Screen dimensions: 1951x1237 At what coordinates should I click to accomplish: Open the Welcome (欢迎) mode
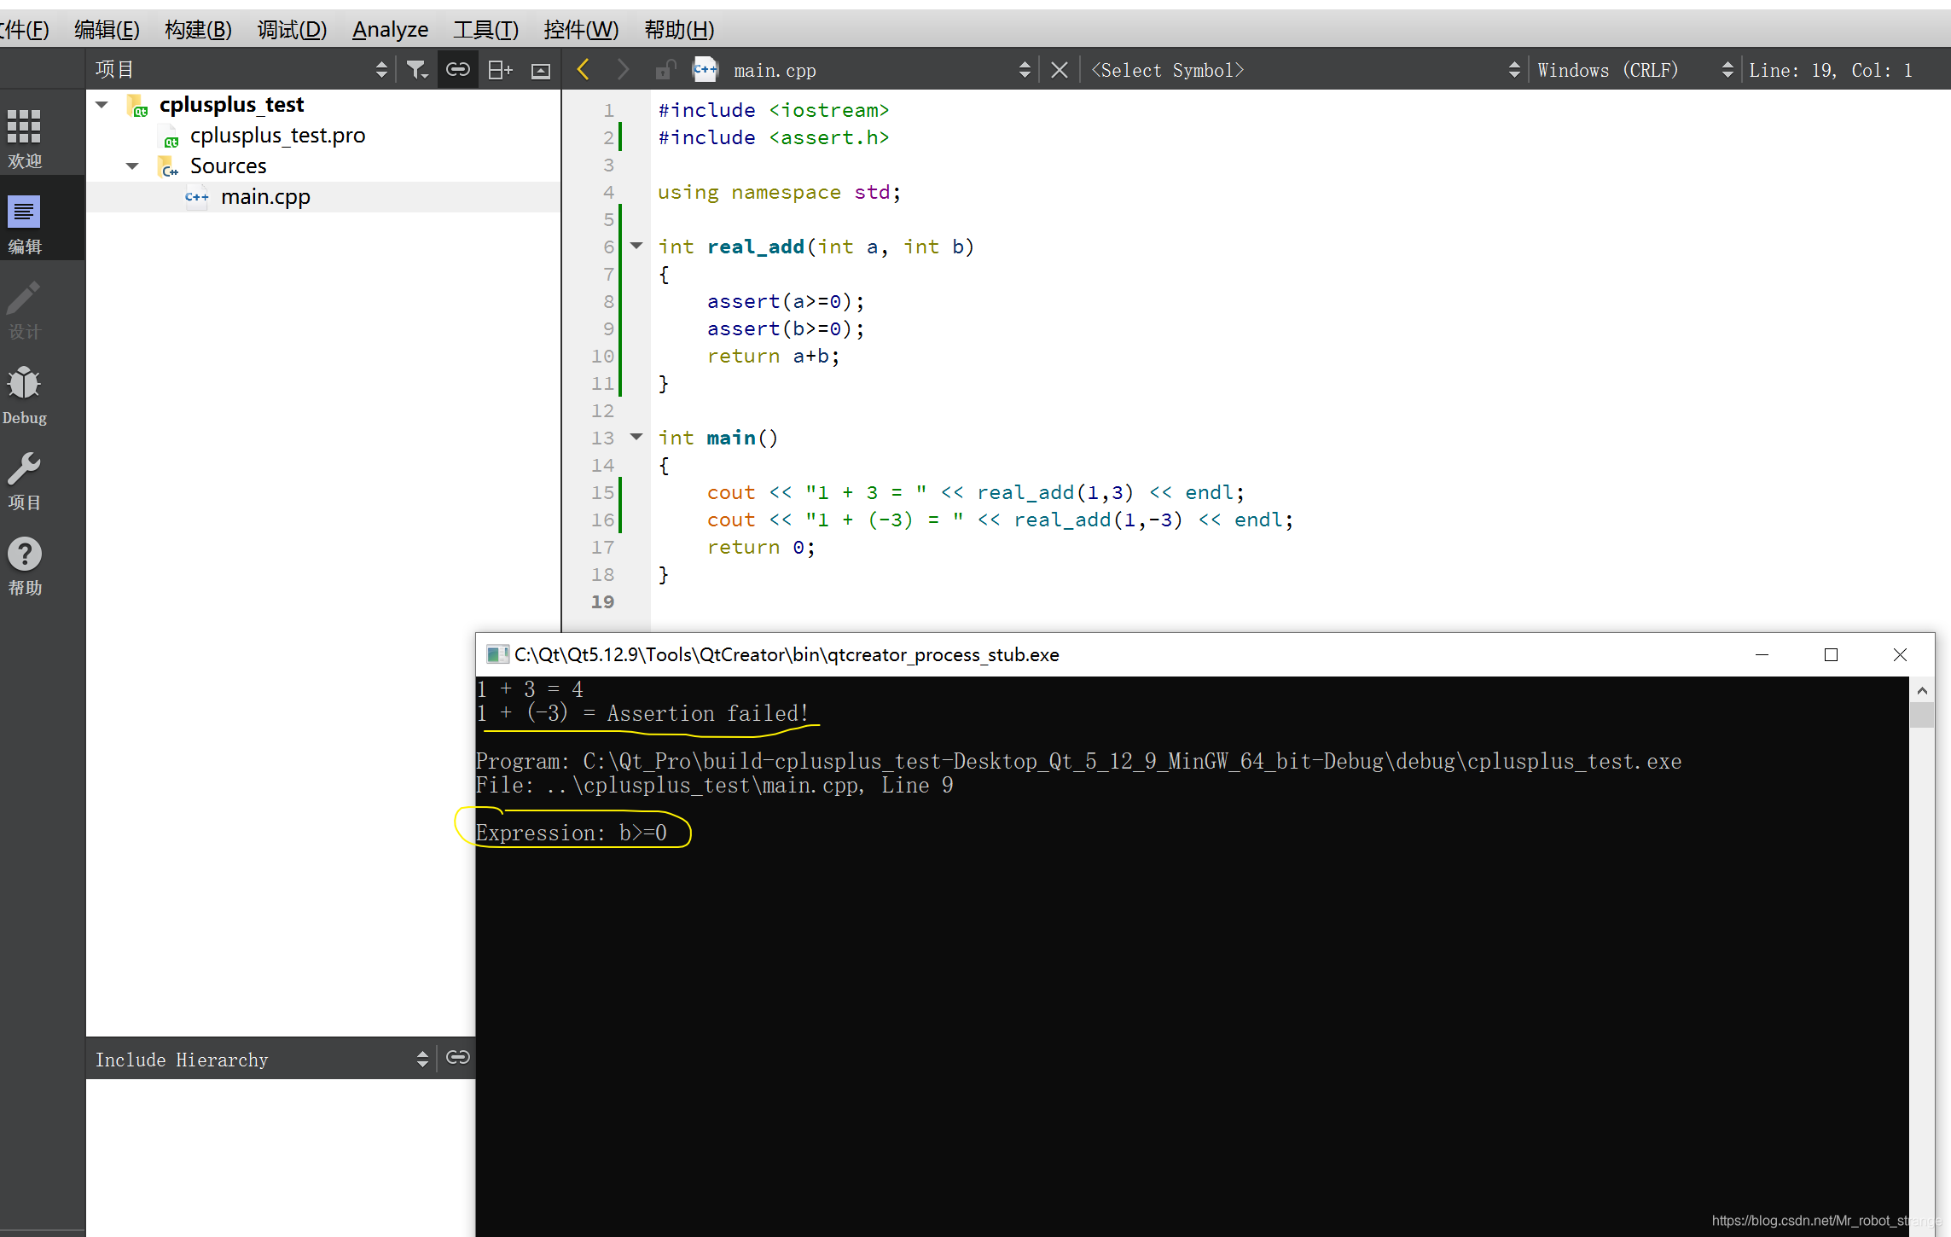point(25,137)
